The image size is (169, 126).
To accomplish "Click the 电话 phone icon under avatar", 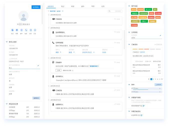I will [x=26, y=30].
